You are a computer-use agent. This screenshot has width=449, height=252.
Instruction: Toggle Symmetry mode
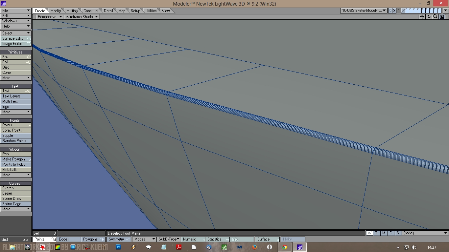tap(118, 240)
